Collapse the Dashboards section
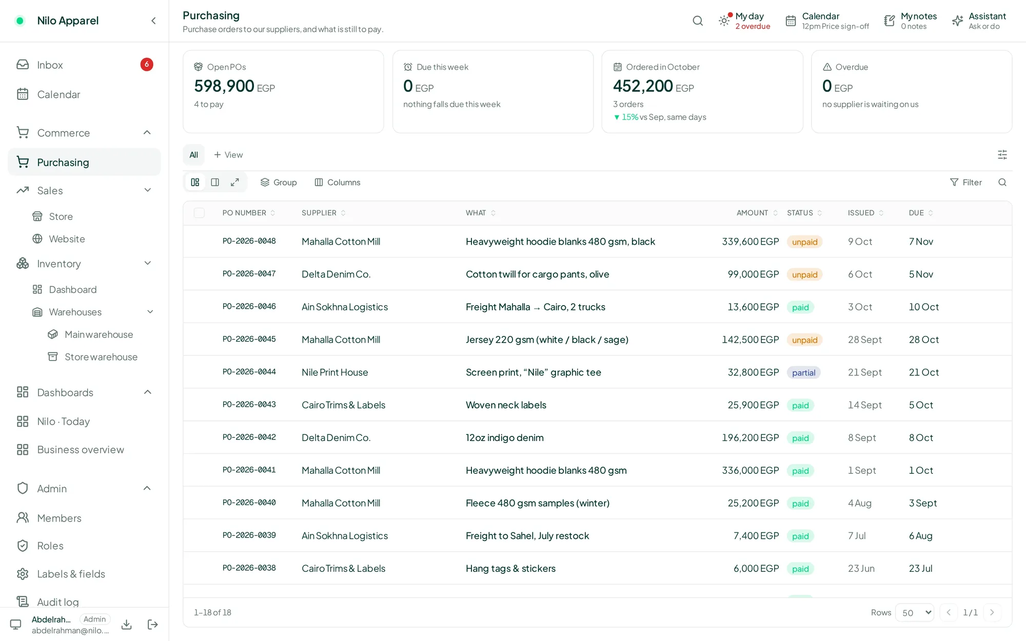 147,392
